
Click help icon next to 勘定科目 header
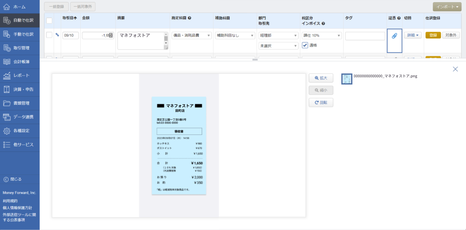tap(190, 18)
